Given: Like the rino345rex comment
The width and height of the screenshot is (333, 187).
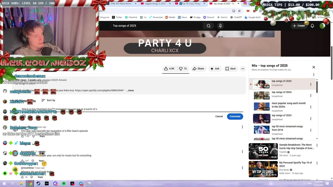Looking at the screenshot, I should [22, 177].
